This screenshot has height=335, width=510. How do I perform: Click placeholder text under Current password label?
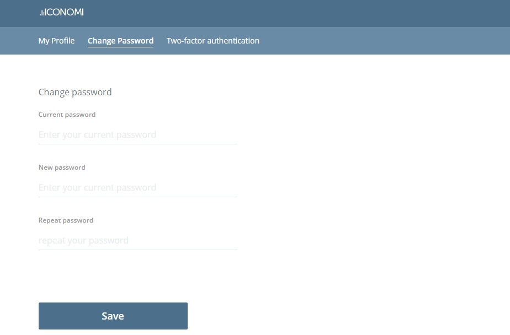coord(97,134)
